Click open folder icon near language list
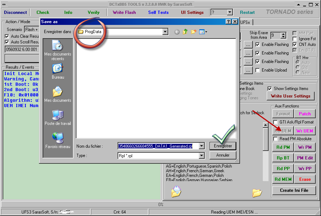Screen dimensions: 321x216 pos(176,191)
